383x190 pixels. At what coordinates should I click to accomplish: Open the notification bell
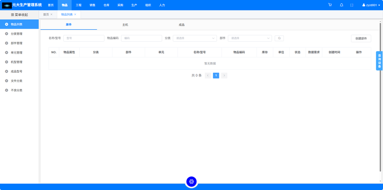341,5
